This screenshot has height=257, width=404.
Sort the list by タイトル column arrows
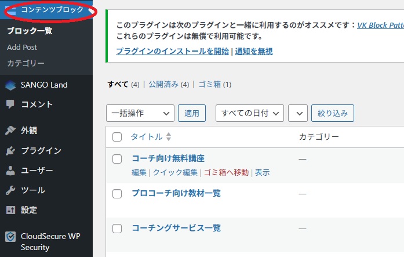pos(168,137)
